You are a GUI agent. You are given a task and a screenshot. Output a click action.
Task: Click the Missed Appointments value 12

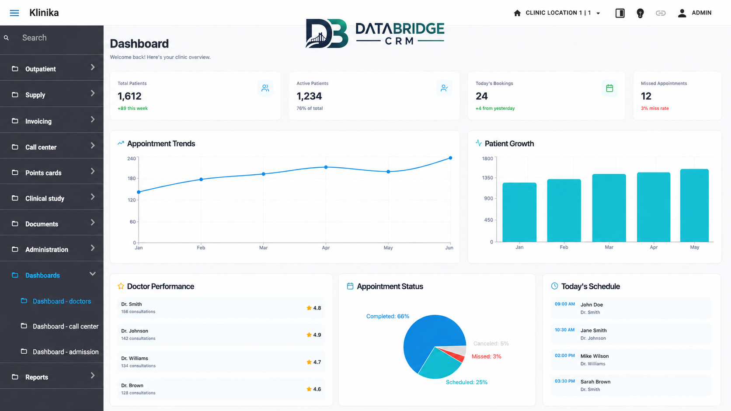tap(646, 96)
